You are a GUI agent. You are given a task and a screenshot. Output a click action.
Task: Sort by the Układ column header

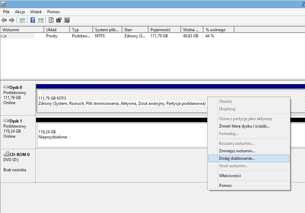pyautogui.click(x=57, y=30)
